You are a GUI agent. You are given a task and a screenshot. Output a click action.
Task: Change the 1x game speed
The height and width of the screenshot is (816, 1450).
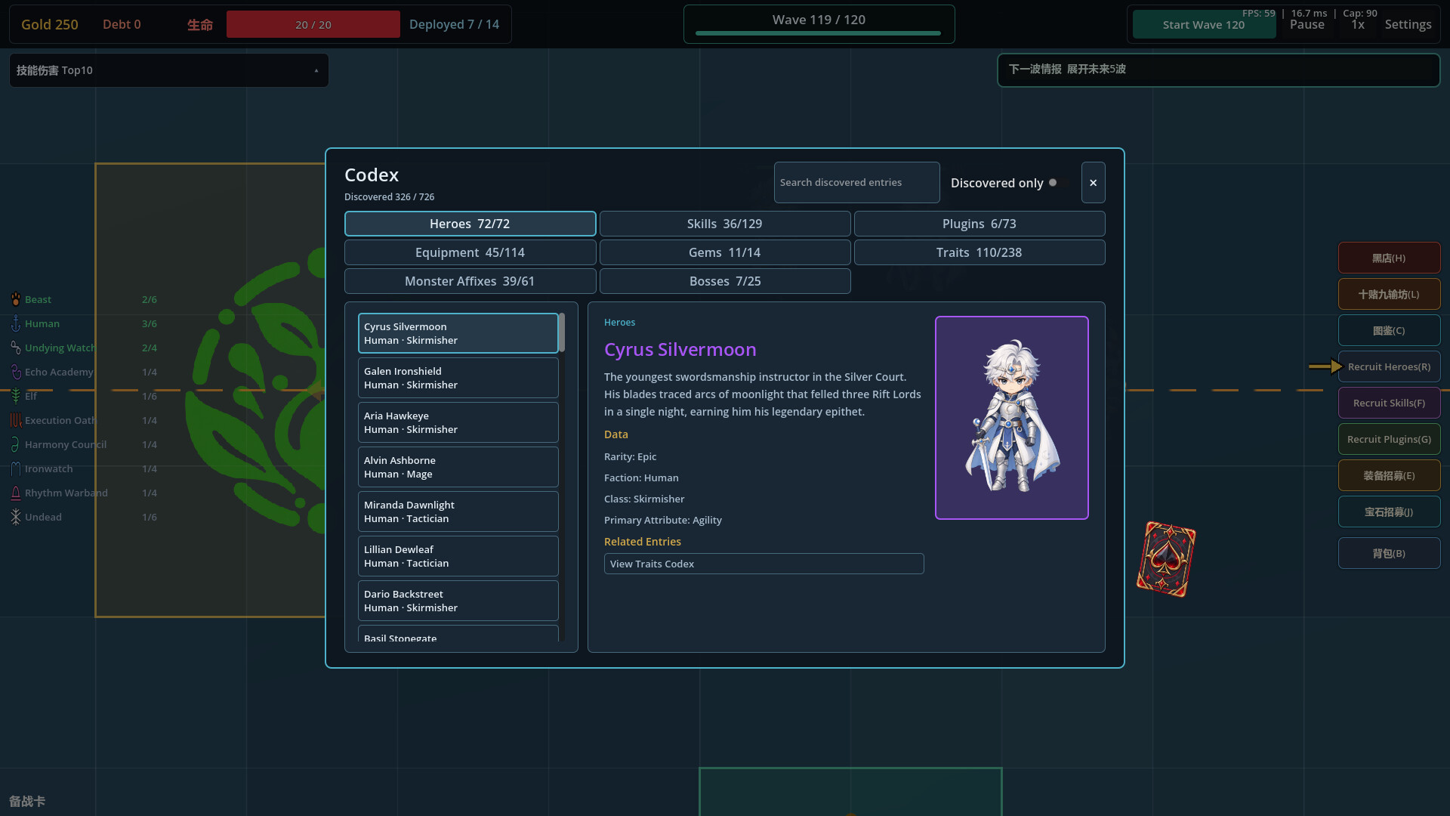click(1358, 25)
